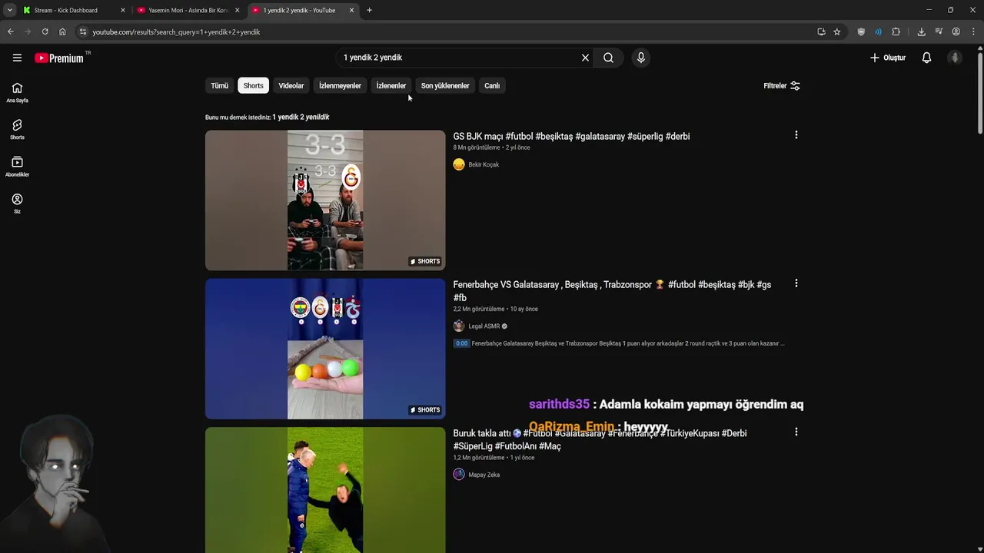The image size is (984, 553).
Task: Open more options for GS BJK maçı video
Action: click(796, 135)
